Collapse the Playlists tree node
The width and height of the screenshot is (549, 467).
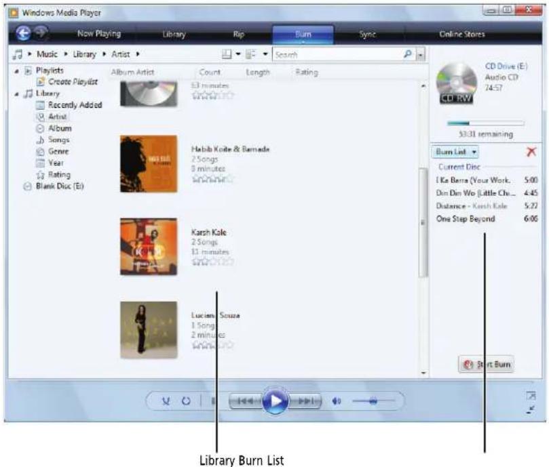(16, 71)
